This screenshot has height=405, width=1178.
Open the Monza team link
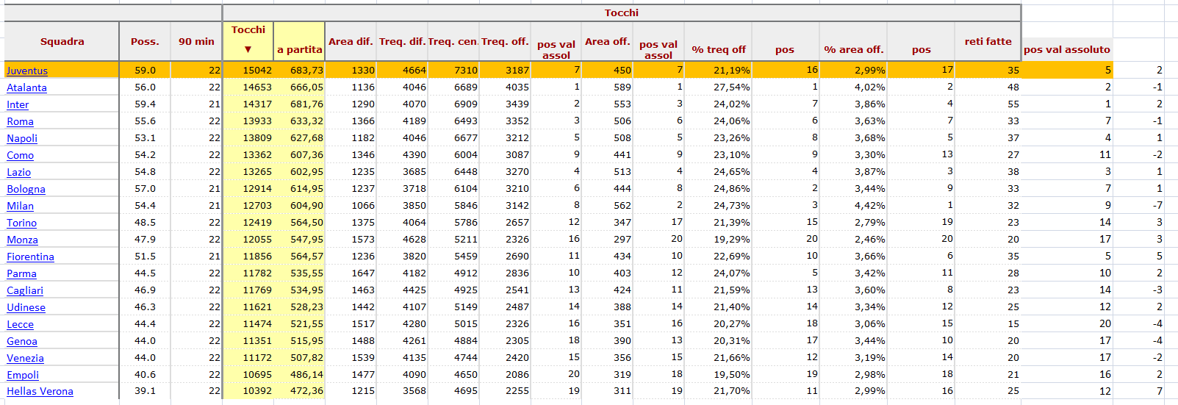tap(22, 240)
